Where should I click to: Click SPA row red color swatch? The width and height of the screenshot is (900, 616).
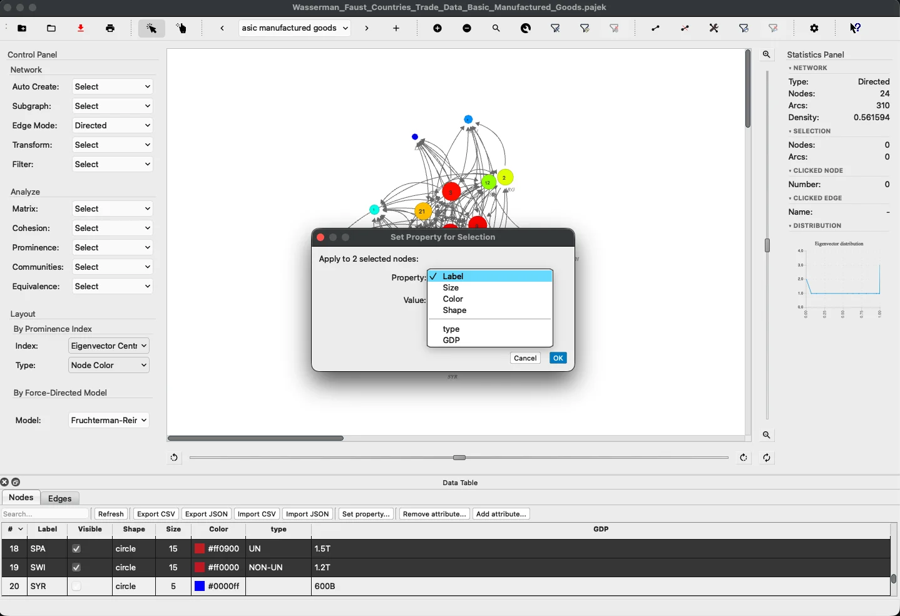pyautogui.click(x=200, y=549)
